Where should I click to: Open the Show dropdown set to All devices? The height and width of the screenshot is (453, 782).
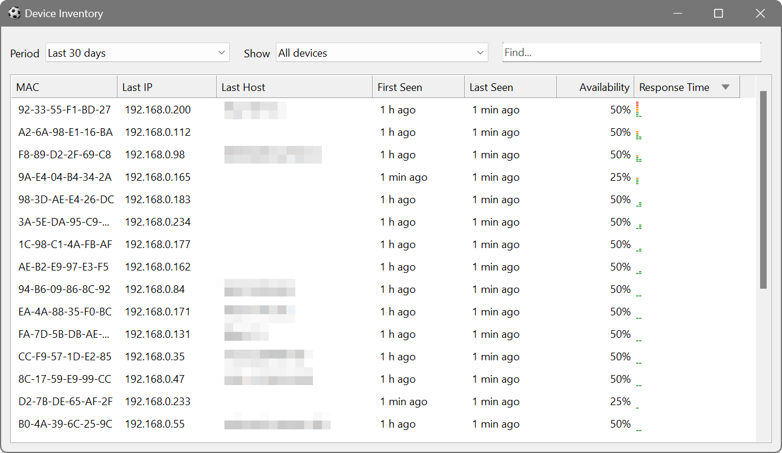pos(382,53)
